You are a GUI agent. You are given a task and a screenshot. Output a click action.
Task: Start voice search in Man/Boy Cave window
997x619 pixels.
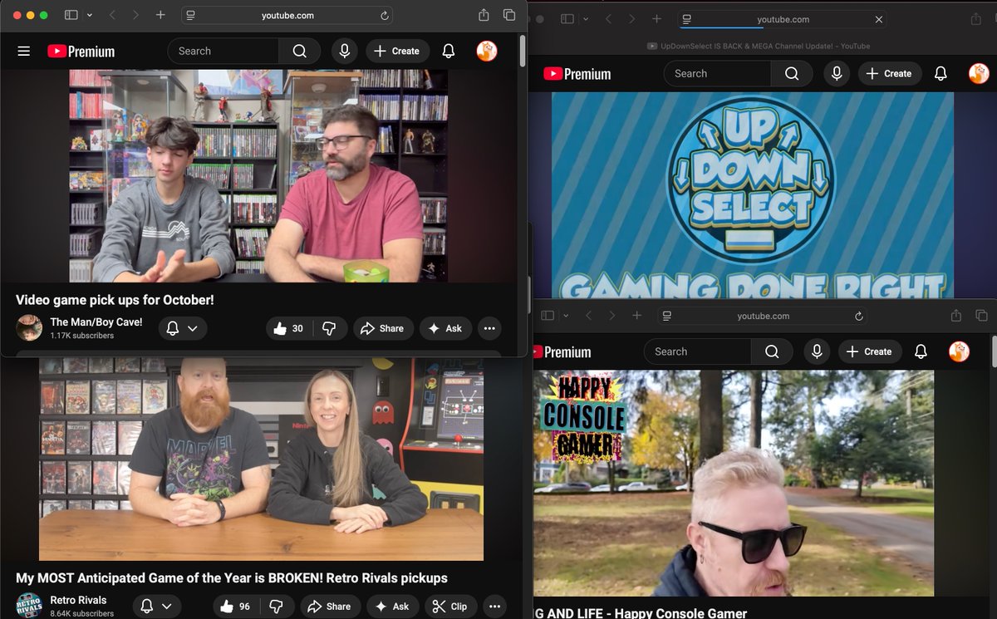coord(344,52)
